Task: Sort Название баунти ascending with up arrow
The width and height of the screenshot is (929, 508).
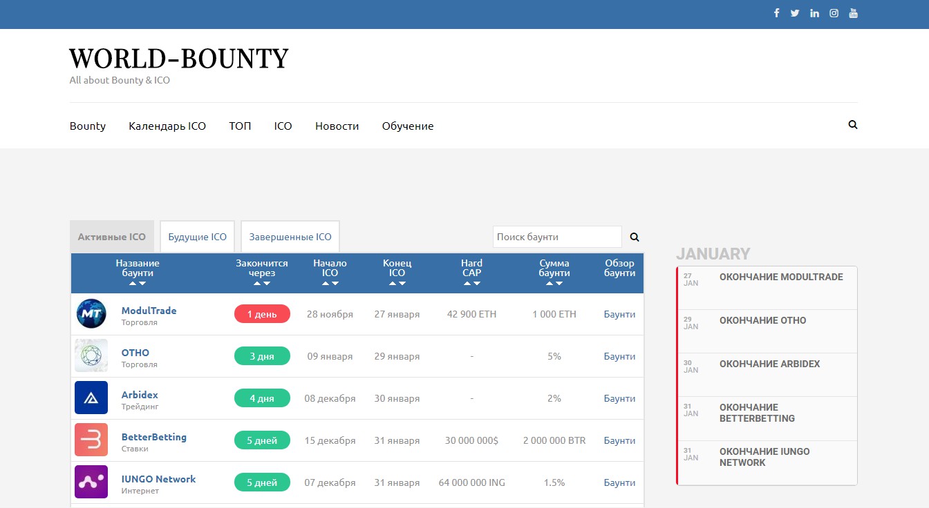Action: 133,284
